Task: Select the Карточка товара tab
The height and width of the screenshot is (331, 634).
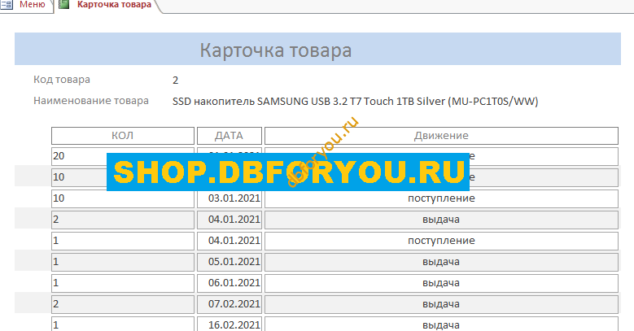Action: pyautogui.click(x=114, y=5)
